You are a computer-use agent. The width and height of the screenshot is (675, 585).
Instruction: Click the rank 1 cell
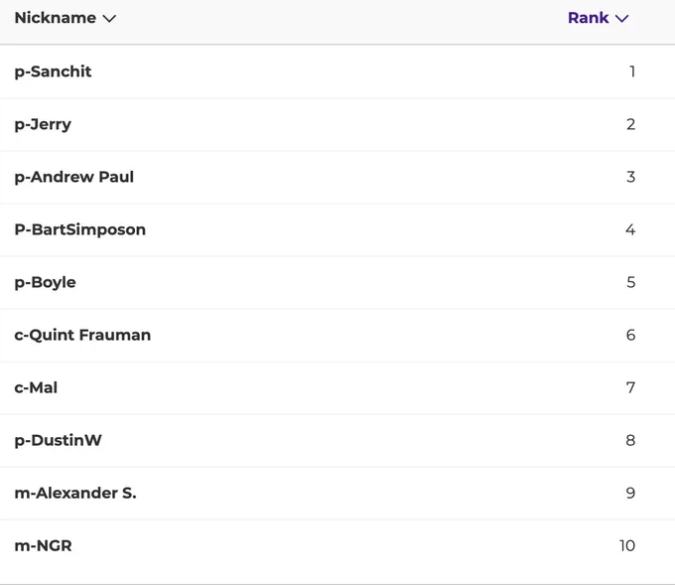(x=632, y=72)
